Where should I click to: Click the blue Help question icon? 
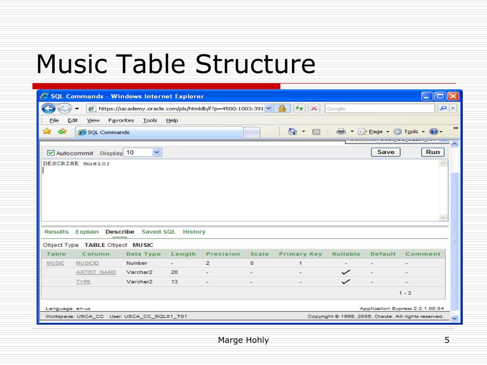point(434,132)
